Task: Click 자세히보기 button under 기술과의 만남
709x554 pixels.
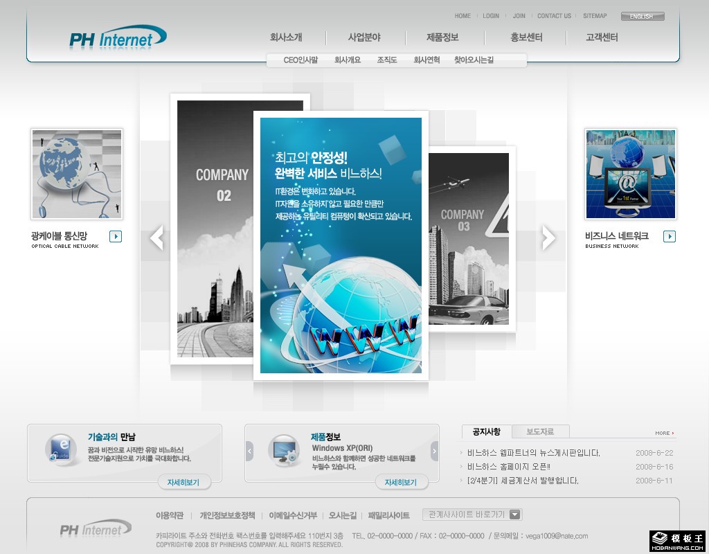Action: tap(183, 483)
